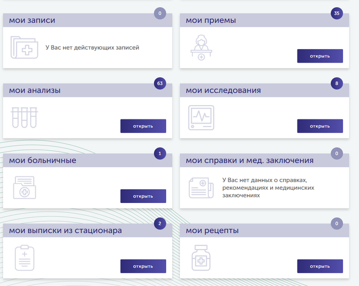Click the clipboard icon in мои выписки
Screen dimensions: 359x286
(x=24, y=257)
